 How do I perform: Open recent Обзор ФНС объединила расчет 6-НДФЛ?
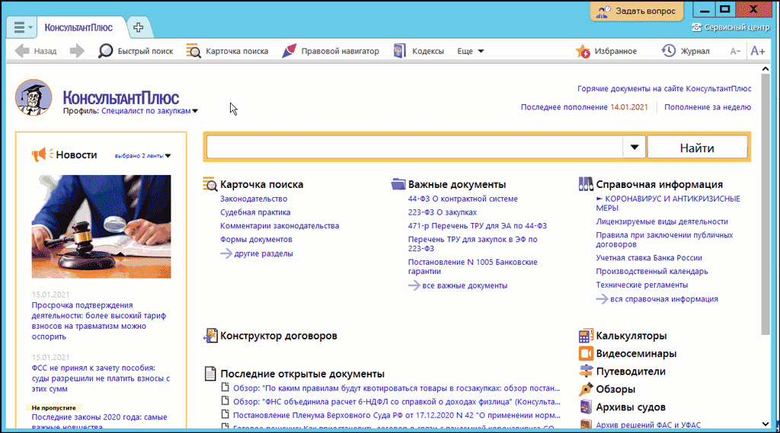tap(396, 402)
